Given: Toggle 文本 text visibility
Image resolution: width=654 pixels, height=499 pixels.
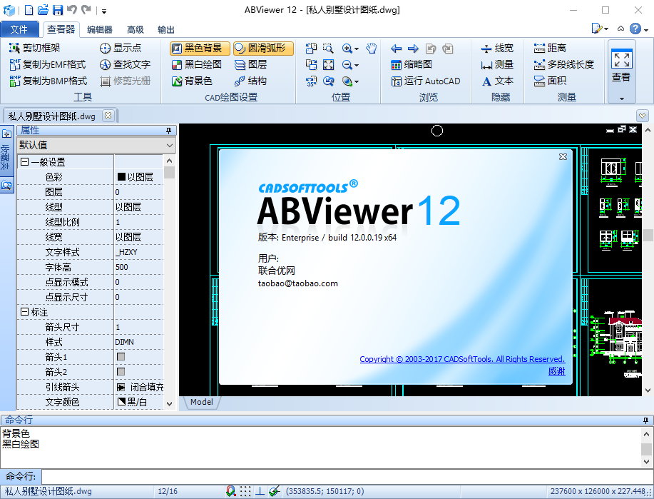Looking at the screenshot, I should 497,81.
